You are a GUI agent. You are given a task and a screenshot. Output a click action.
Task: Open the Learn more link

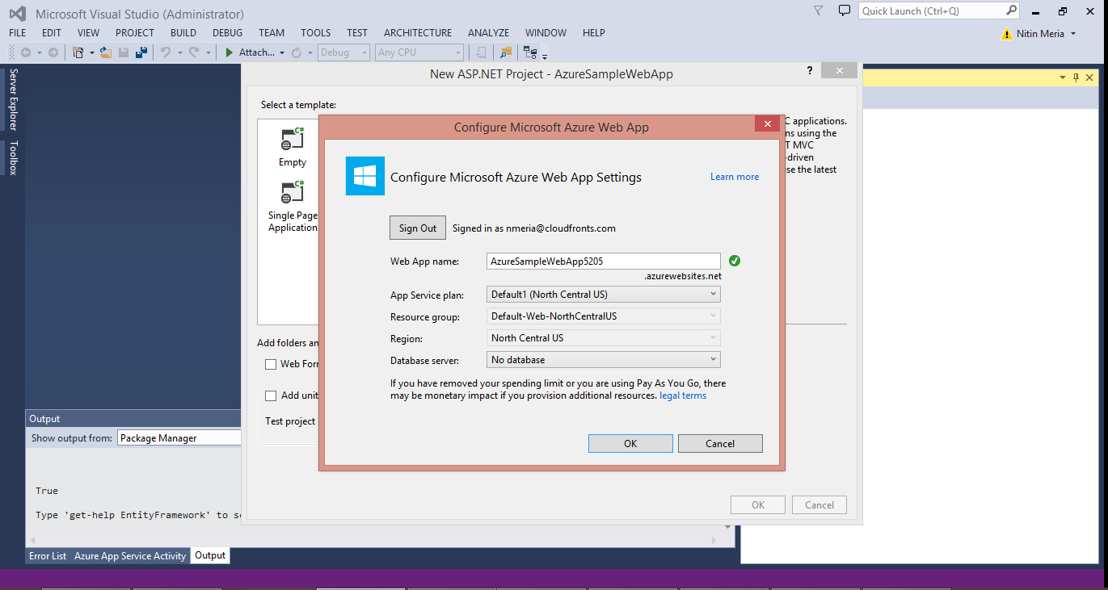(x=735, y=177)
